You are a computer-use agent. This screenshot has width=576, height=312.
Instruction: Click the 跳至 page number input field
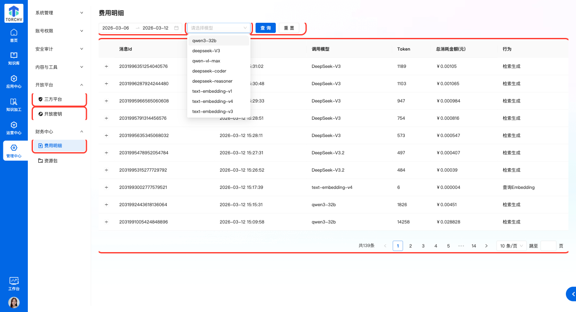click(x=548, y=246)
